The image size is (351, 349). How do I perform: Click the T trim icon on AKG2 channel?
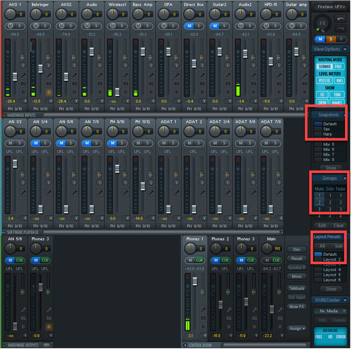coord(74,66)
